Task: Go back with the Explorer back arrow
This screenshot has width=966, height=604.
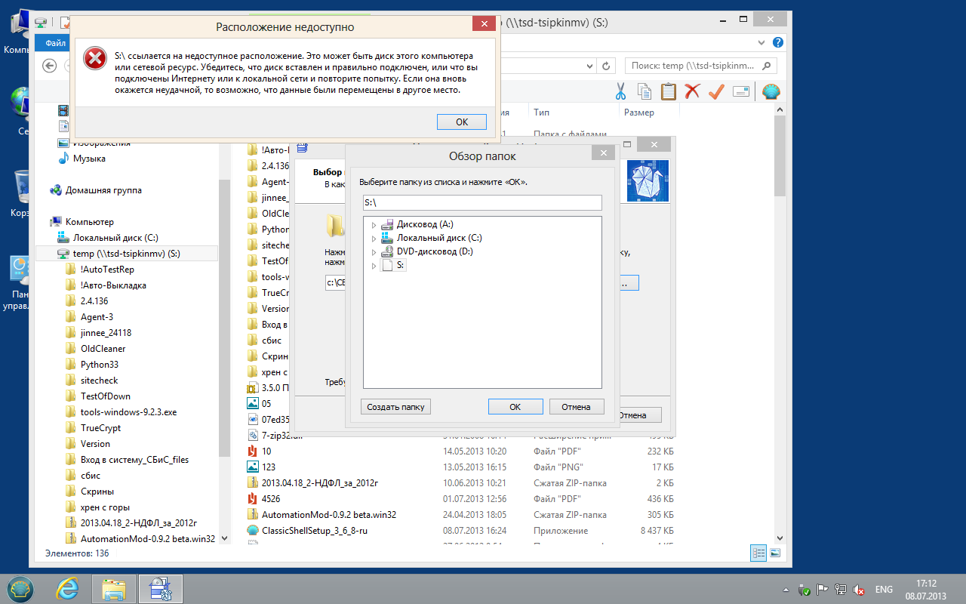Action: (51, 66)
